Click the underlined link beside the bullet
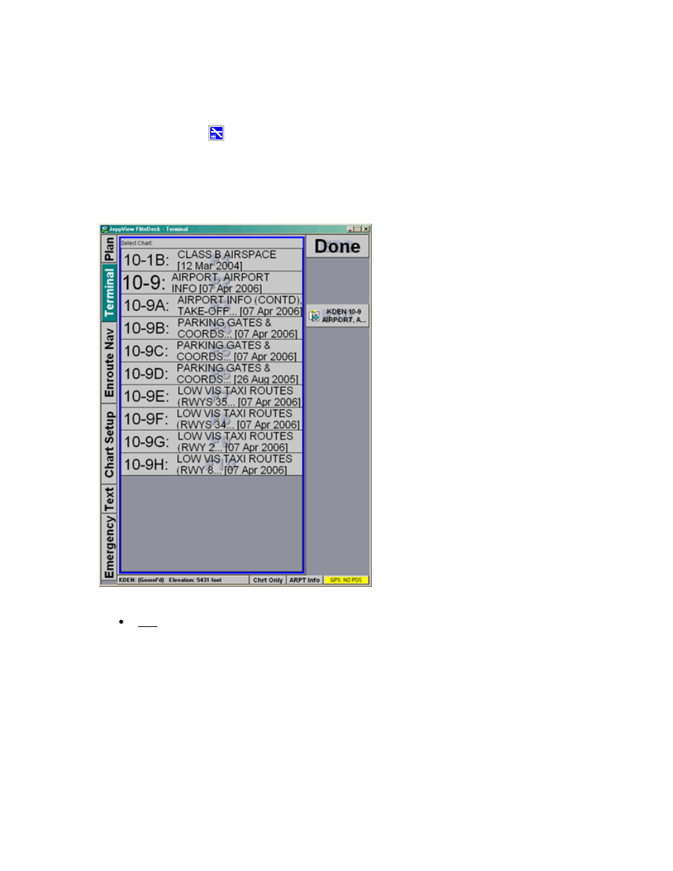The height and width of the screenshot is (871, 673). (x=147, y=622)
